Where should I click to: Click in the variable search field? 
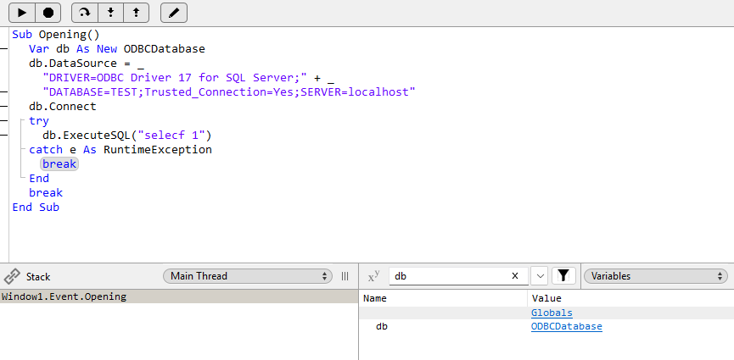click(x=450, y=276)
